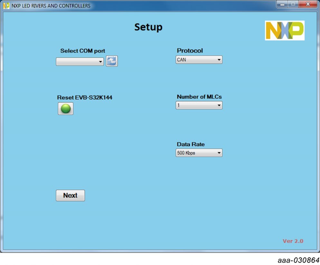This screenshot has height=265, width=320.
Task: Click the Reset EVB-S32K144 label text
Action: click(85, 97)
